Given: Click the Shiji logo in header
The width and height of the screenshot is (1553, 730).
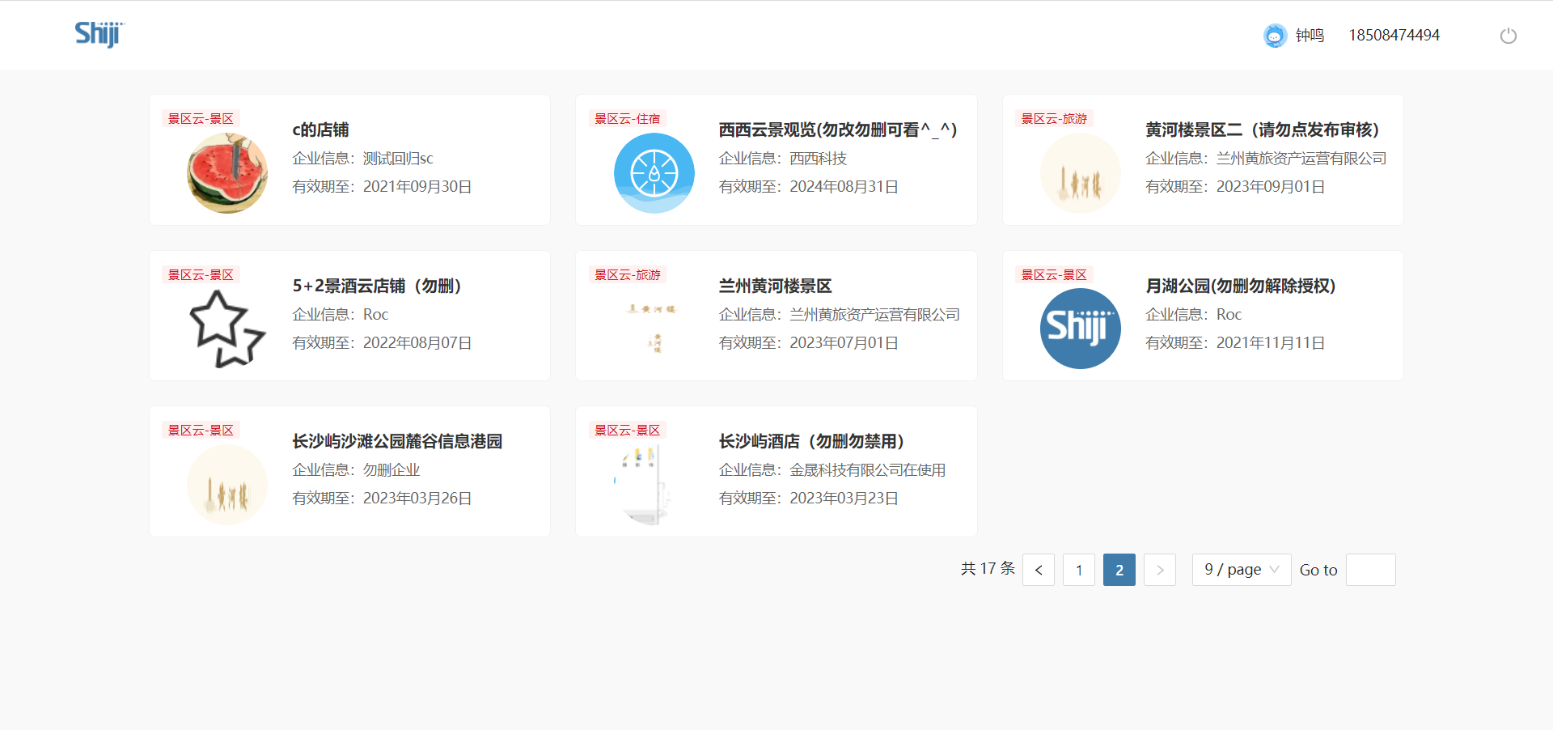Looking at the screenshot, I should [x=99, y=34].
